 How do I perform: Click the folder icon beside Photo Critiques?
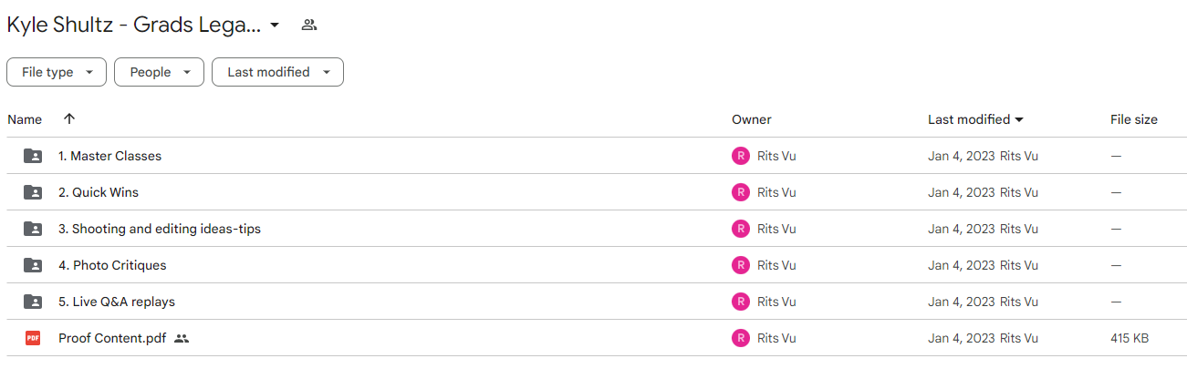[x=33, y=265]
